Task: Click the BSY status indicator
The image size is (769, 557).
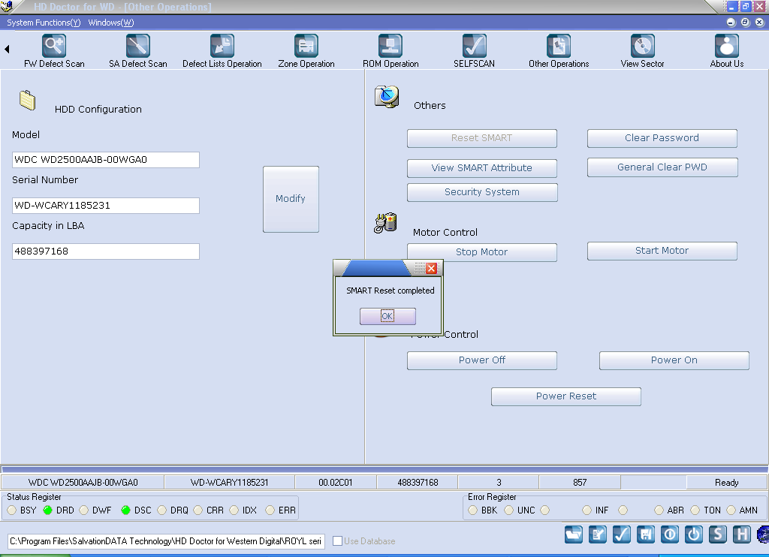Action: pos(12,510)
